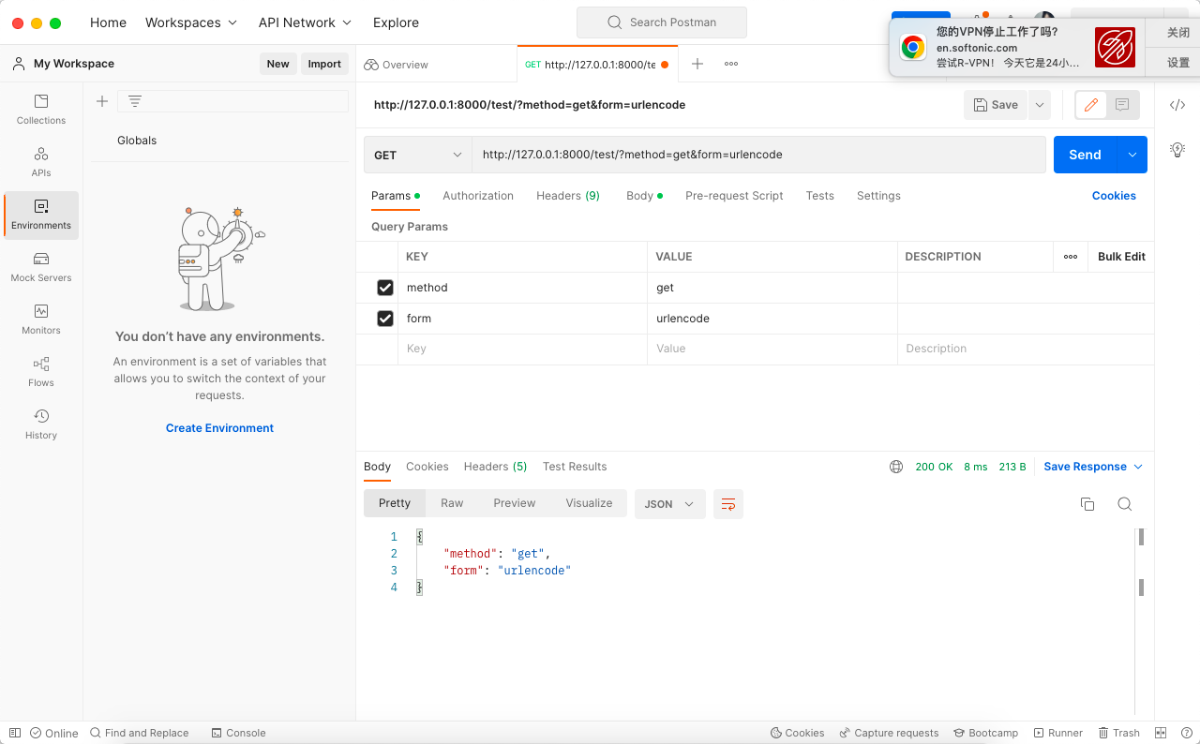Screen dimensions: 1200x744
Task: Expand the JSON format dropdown
Action: [x=669, y=504]
